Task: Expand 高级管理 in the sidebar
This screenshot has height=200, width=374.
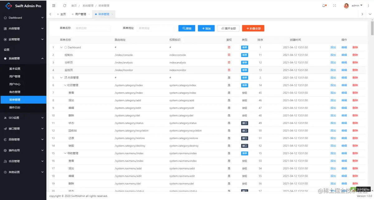Action: (23, 139)
